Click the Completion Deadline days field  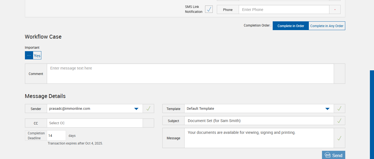tap(56, 135)
